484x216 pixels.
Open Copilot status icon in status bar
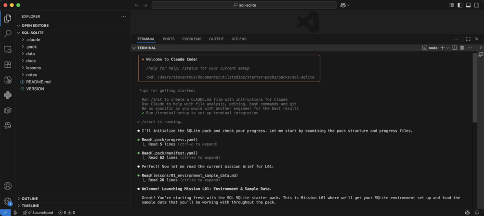pos(467,213)
